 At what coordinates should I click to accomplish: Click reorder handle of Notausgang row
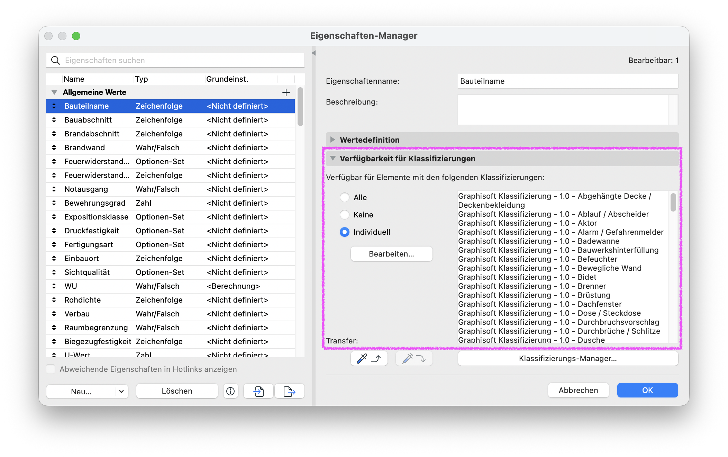54,189
